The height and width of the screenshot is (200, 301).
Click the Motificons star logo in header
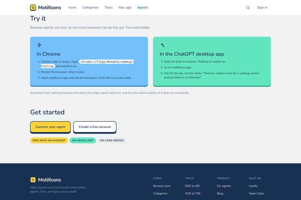click(x=33, y=7)
